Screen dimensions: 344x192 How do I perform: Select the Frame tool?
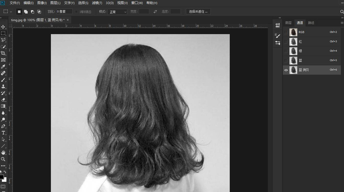[3, 60]
